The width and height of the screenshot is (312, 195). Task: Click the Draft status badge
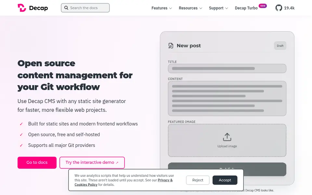pos(280,46)
